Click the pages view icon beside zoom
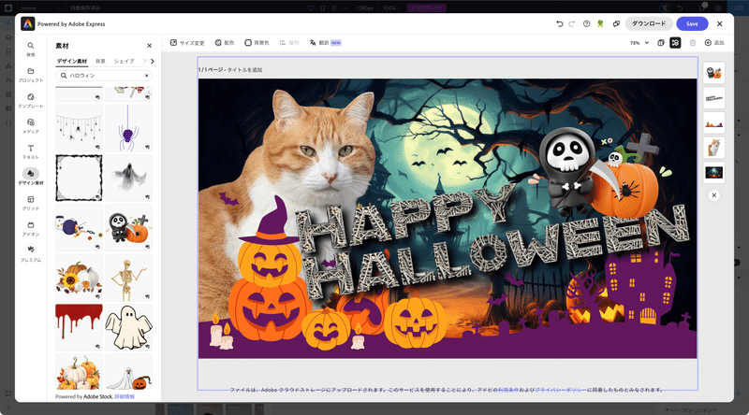Screen dimensions: 749x415 (661, 43)
